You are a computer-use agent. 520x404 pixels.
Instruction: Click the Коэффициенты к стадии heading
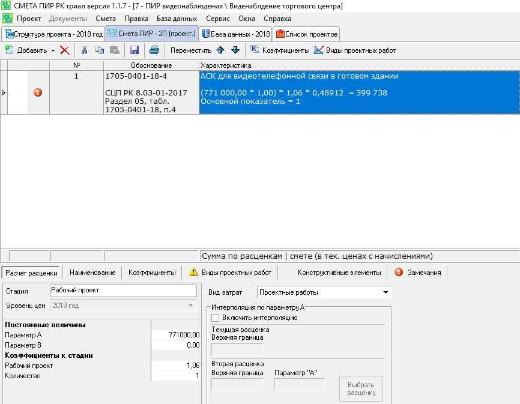pyautogui.click(x=49, y=355)
